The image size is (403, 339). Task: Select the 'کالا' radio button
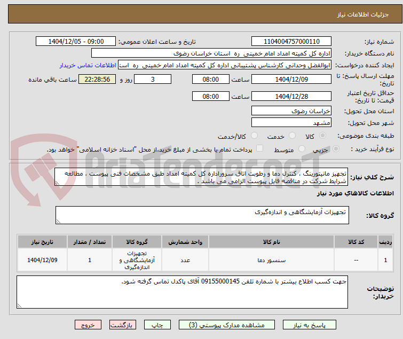(x=322, y=136)
